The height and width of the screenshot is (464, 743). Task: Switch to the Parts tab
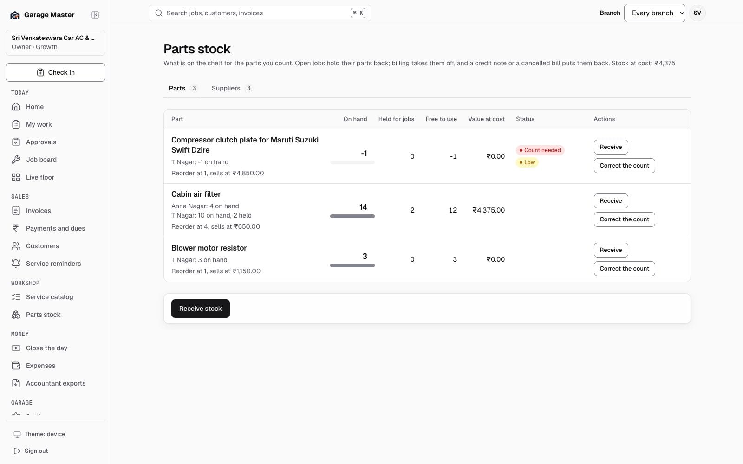click(183, 88)
